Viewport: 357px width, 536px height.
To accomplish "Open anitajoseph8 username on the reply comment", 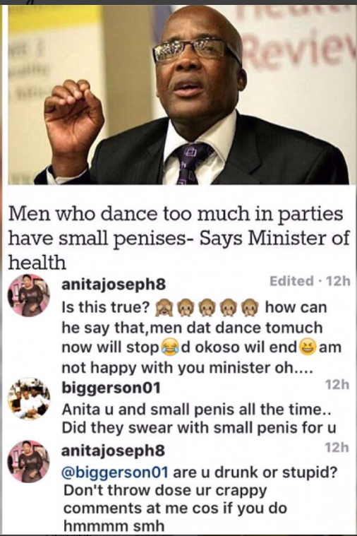I will (x=113, y=451).
